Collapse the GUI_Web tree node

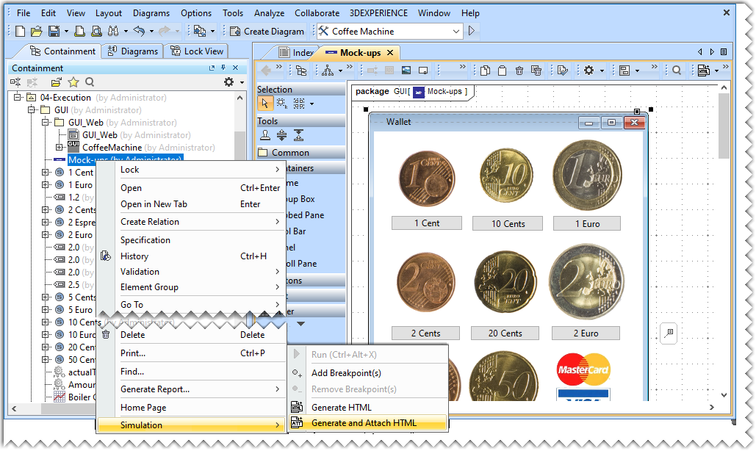[x=46, y=123]
